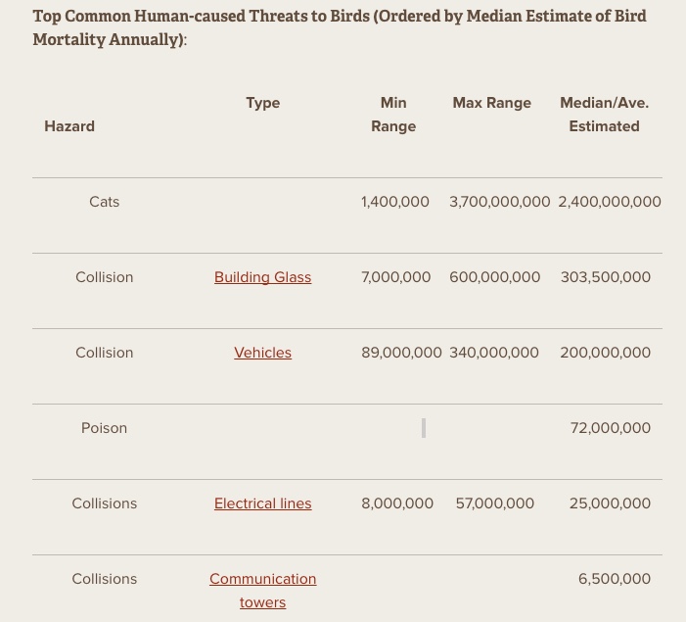Click the 3,700,000,000 max range value

[x=500, y=202]
